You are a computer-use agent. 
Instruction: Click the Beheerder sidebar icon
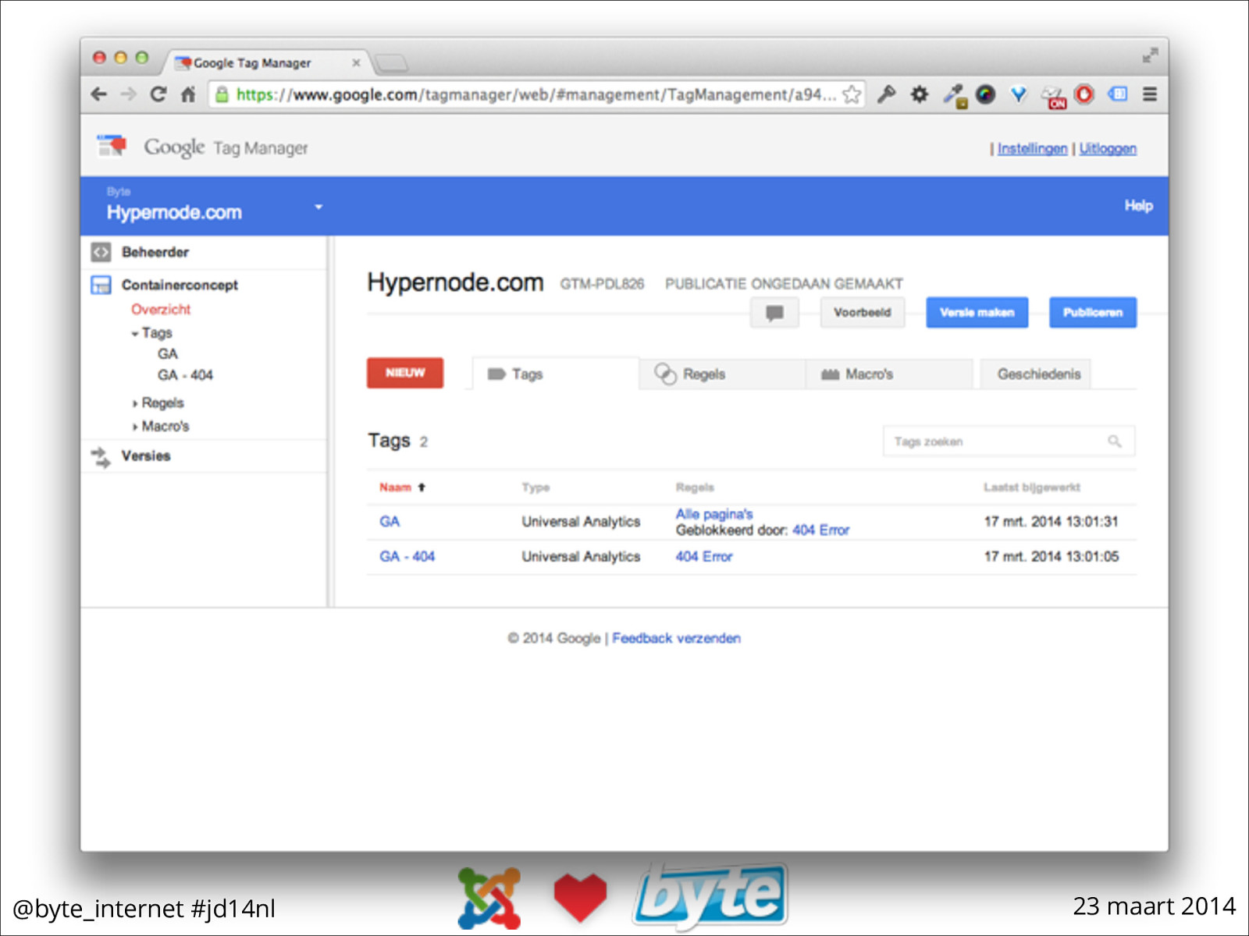pos(101,252)
